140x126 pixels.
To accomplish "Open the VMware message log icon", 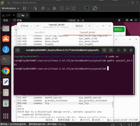I will (134, 124).
